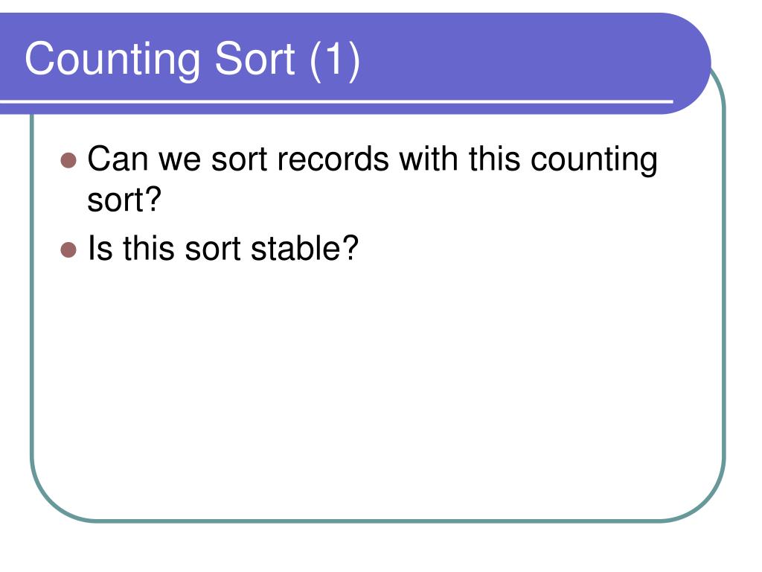Select the text 'Is this sort stable?'

pos(223,248)
